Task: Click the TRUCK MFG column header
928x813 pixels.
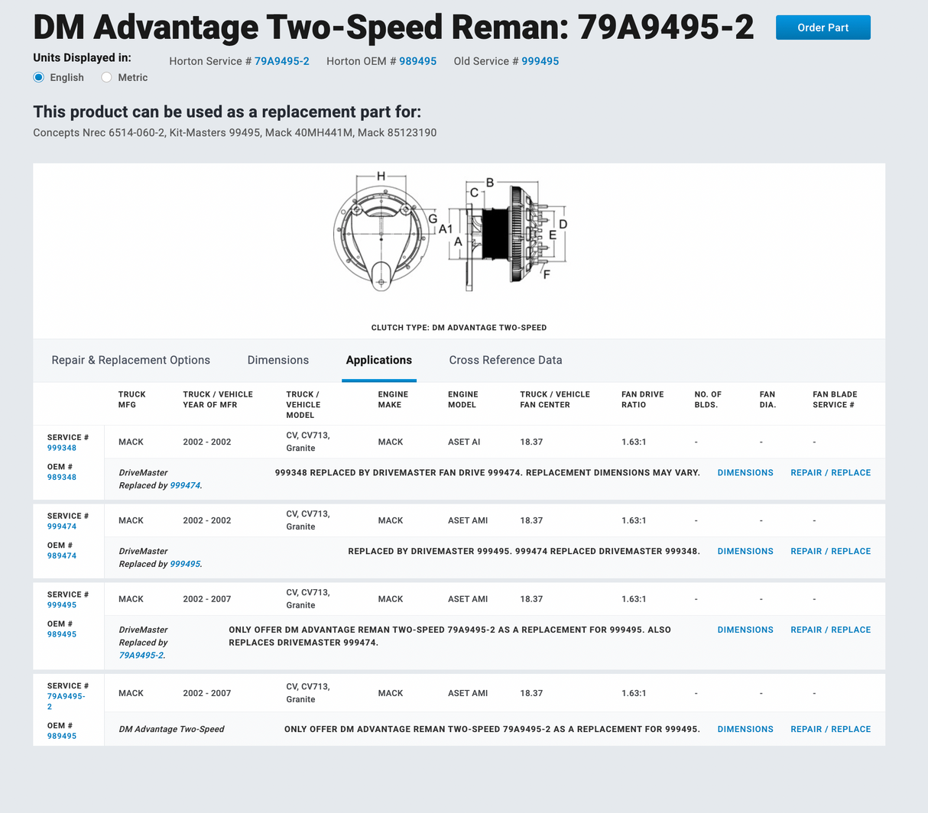Action: (x=131, y=400)
